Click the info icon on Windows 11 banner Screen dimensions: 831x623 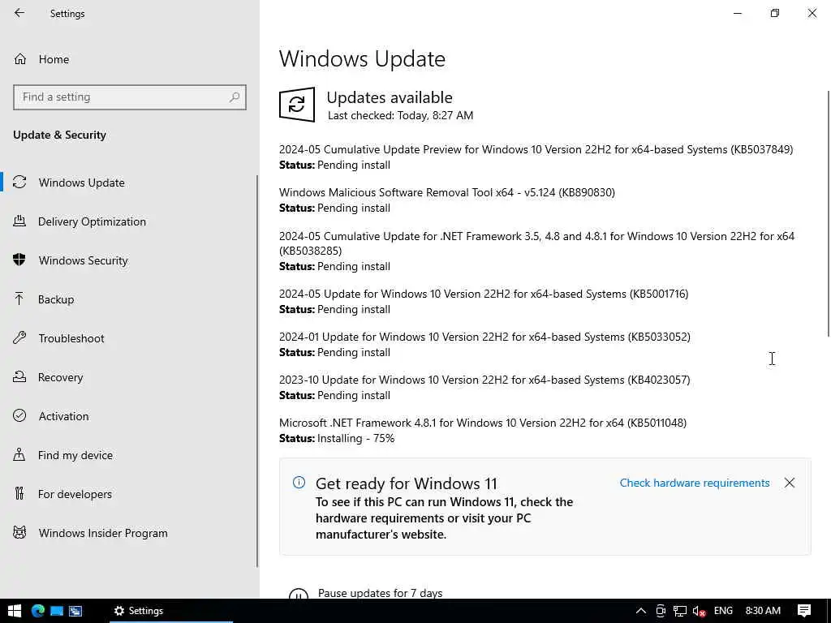tap(299, 482)
